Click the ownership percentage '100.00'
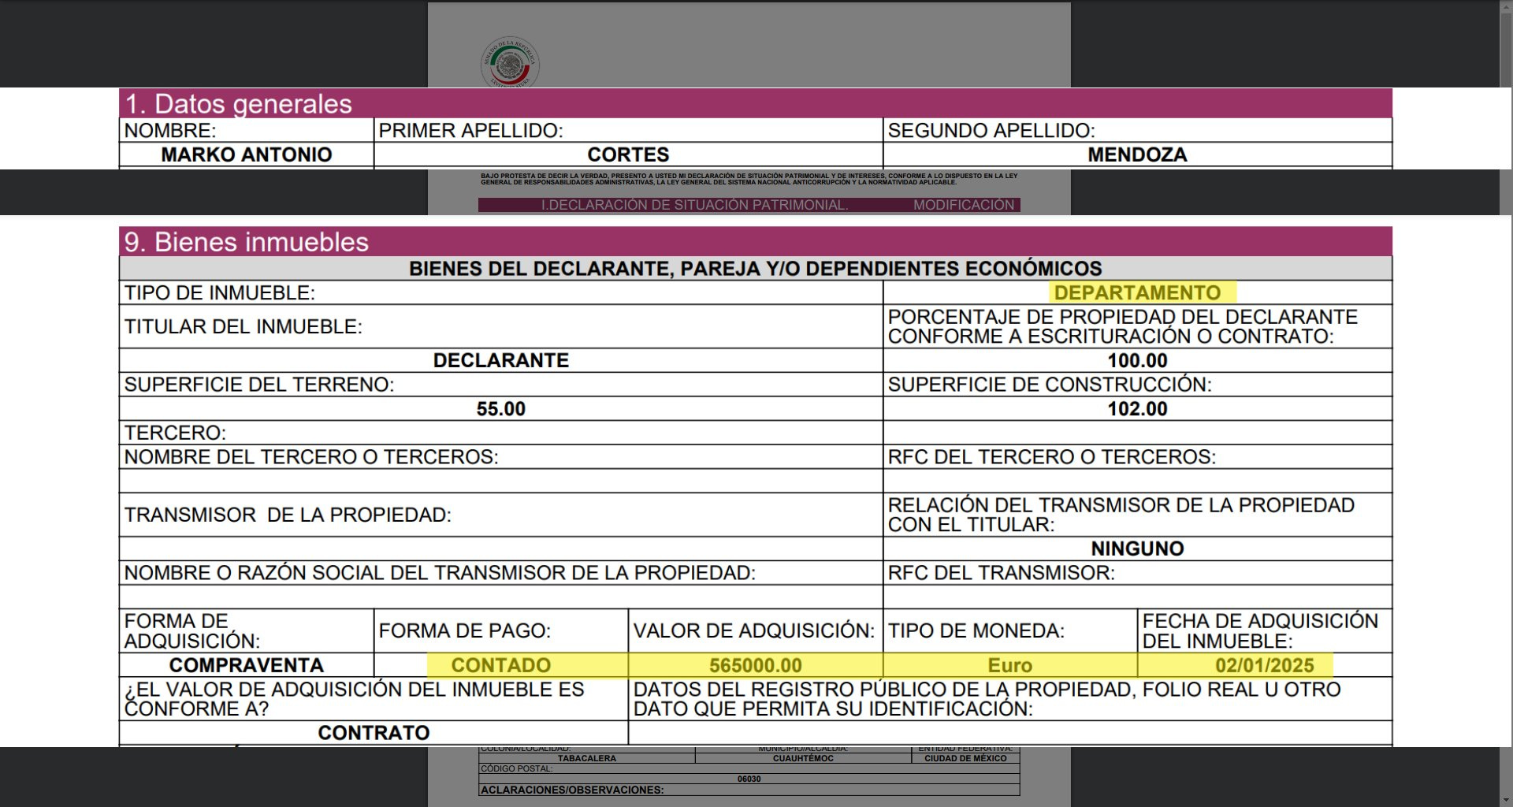Image resolution: width=1513 pixels, height=807 pixels. (x=1137, y=361)
